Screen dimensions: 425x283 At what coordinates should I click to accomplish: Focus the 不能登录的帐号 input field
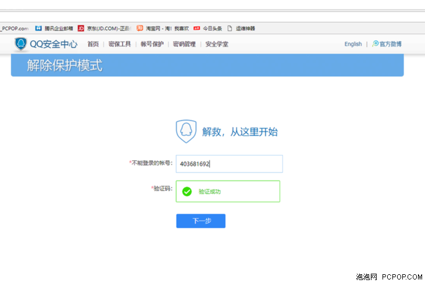tap(229, 164)
